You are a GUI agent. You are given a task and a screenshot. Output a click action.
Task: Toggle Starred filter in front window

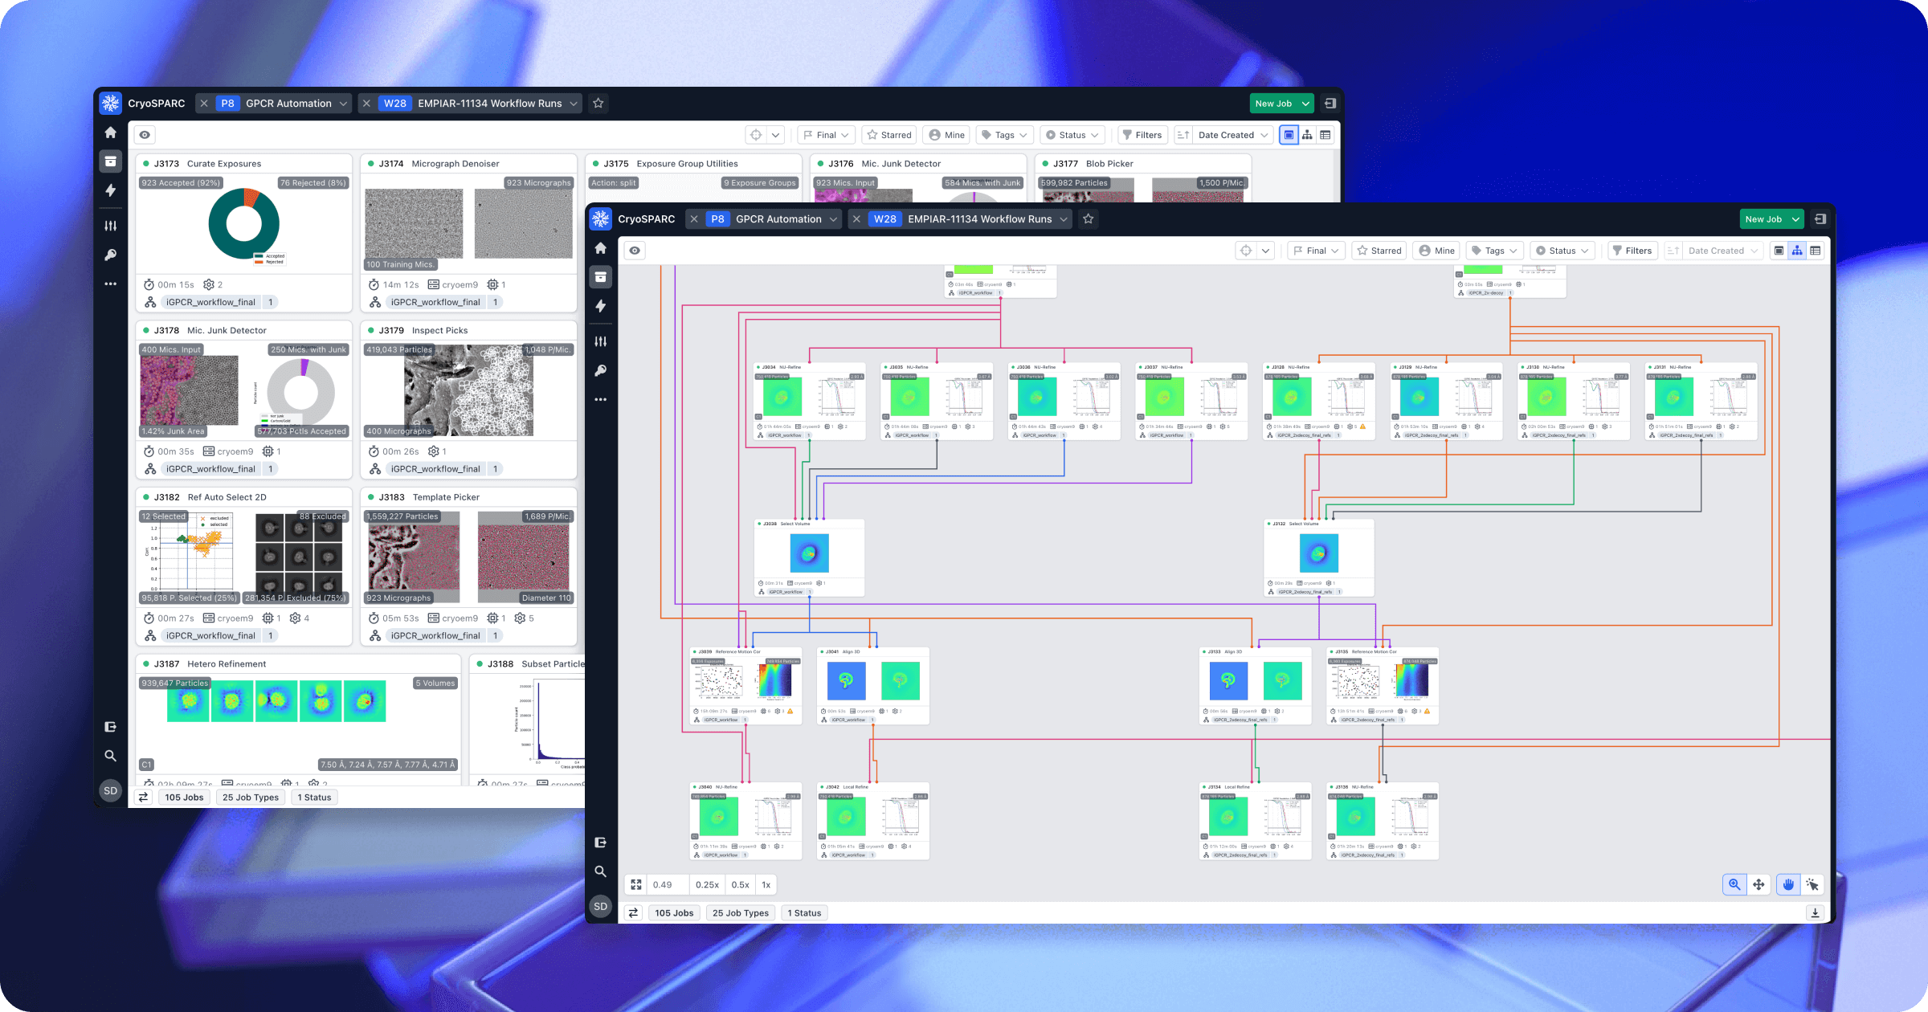point(1379,251)
